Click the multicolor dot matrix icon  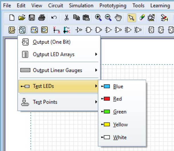point(35,30)
